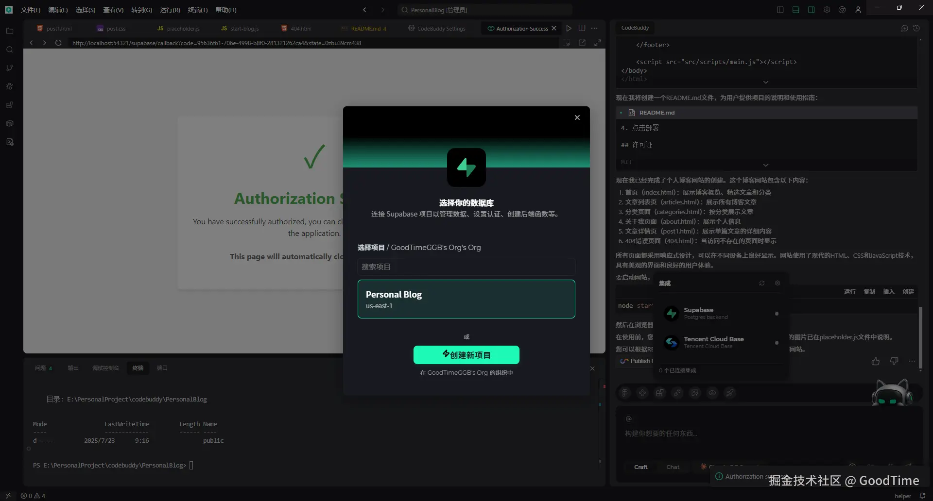Open the 转到(G) menu

click(141, 10)
